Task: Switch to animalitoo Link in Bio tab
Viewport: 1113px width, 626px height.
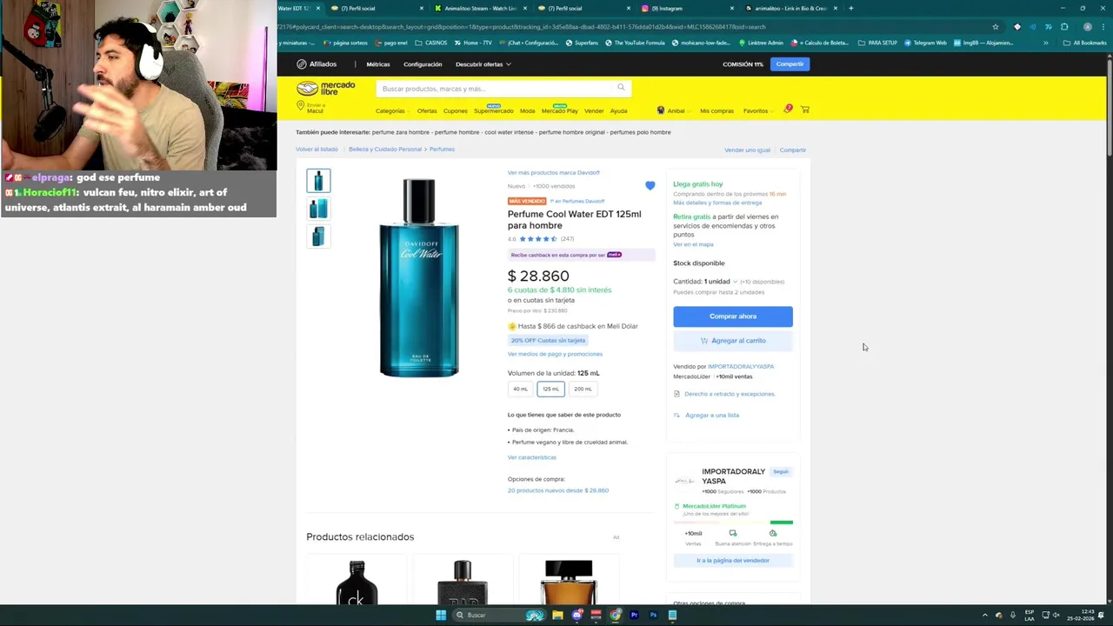Action: (x=791, y=9)
